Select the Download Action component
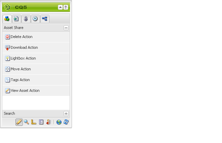This screenshot has height=143, width=222. [36, 47]
